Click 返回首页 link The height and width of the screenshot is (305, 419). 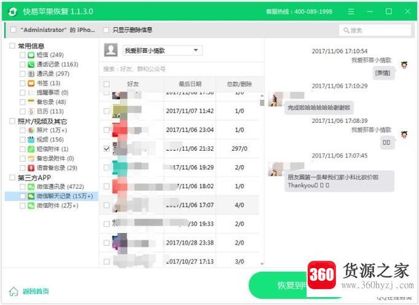tap(36, 291)
